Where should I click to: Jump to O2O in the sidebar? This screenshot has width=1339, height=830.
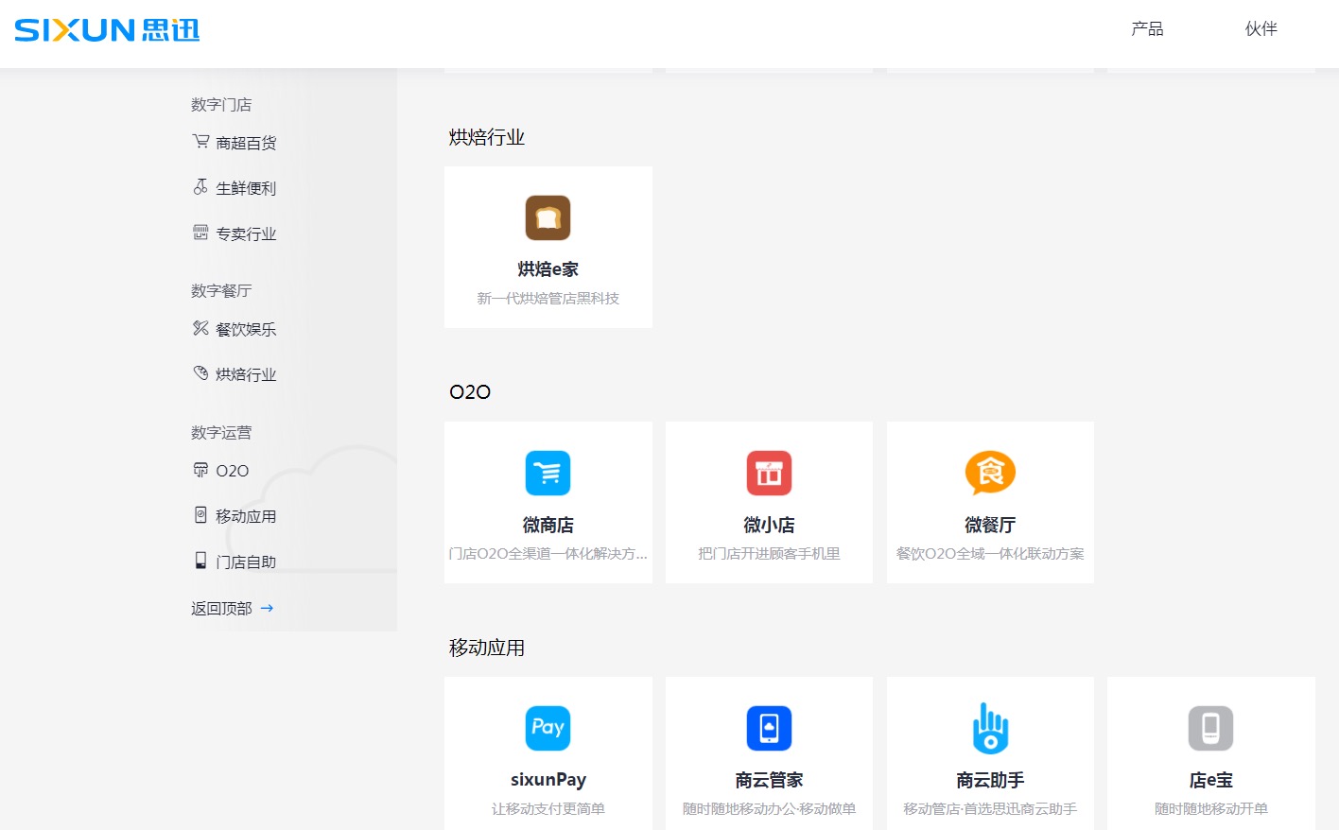(233, 471)
